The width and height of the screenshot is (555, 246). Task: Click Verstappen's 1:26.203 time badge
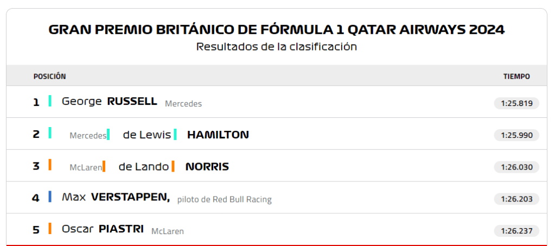[516, 199]
